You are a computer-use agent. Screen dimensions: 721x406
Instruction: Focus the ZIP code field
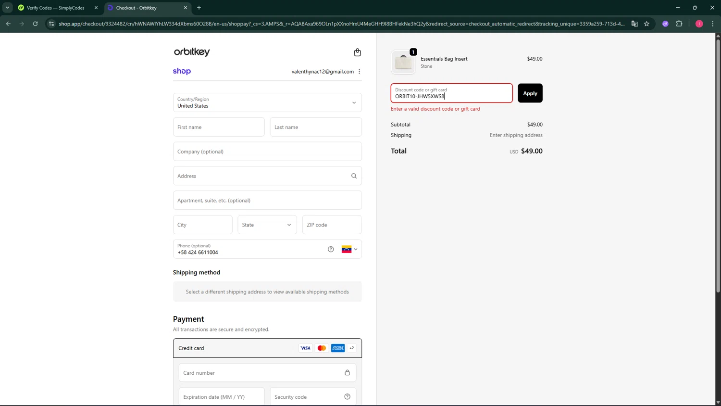coord(332,225)
